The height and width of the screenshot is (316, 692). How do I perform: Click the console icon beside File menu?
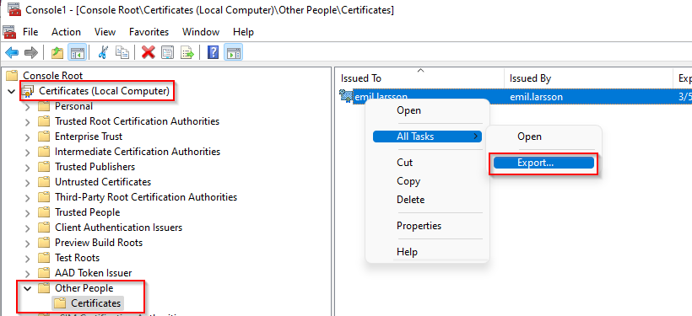[9, 32]
